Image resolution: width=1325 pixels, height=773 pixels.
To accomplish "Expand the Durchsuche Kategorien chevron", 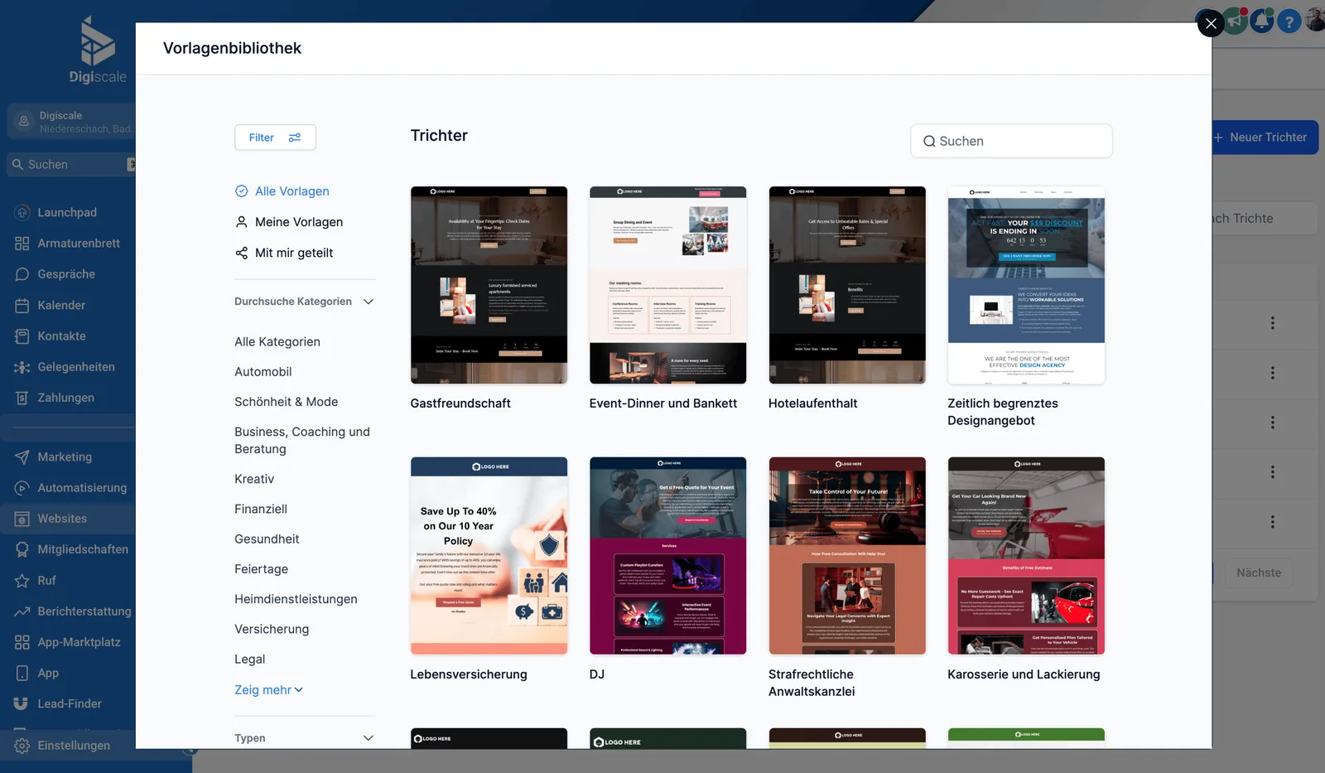I will point(369,302).
